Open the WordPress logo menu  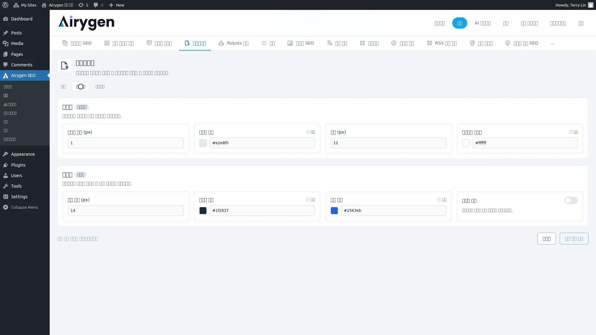tap(5, 5)
